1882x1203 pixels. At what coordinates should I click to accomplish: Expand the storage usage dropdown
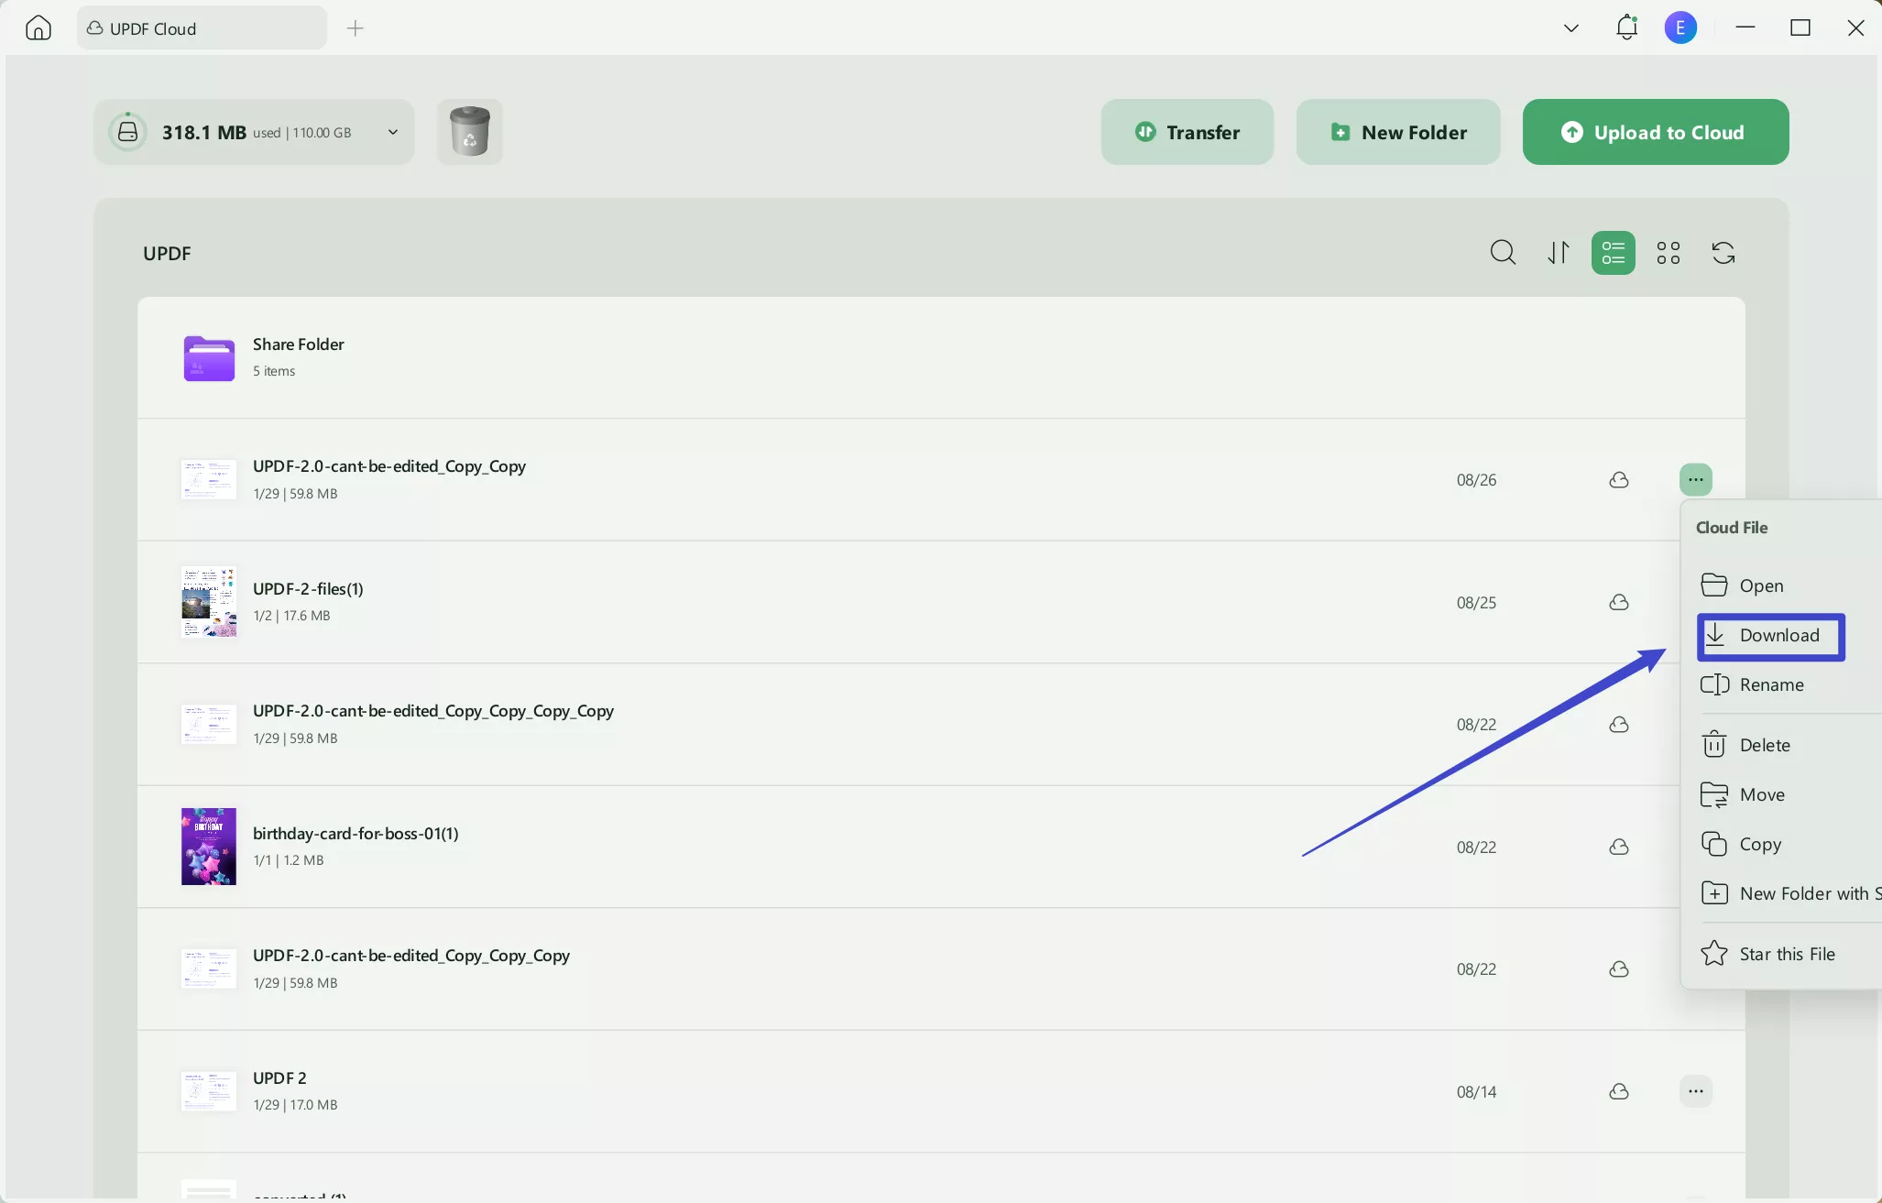(393, 131)
